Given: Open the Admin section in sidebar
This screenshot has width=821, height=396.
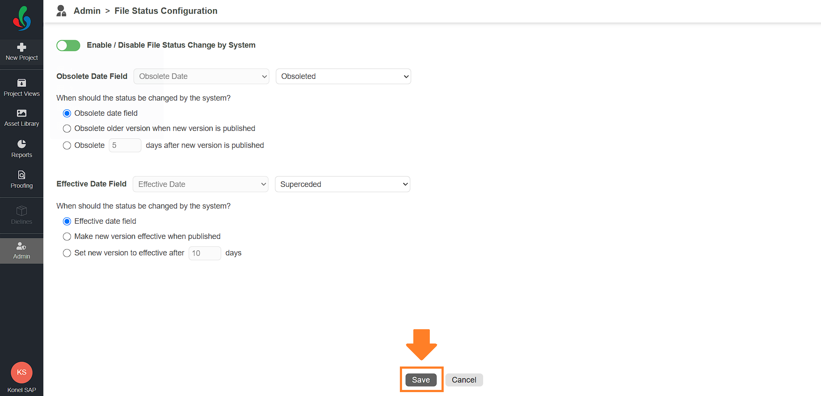Looking at the screenshot, I should [x=22, y=251].
